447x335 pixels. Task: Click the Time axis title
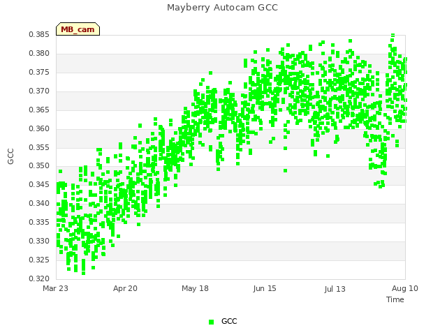pyautogui.click(x=395, y=299)
